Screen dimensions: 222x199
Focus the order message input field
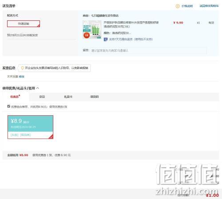[x=149, y=51]
